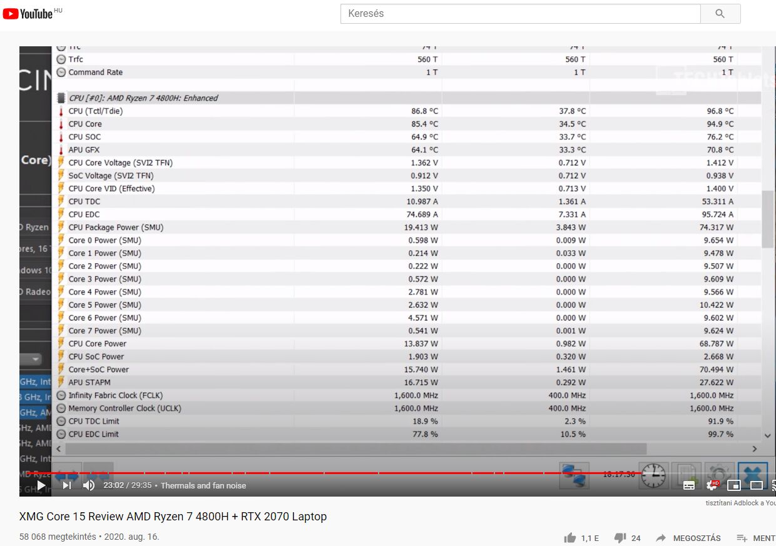776x546 pixels.
Task: Click the like count 1,1 E
Action: (590, 538)
